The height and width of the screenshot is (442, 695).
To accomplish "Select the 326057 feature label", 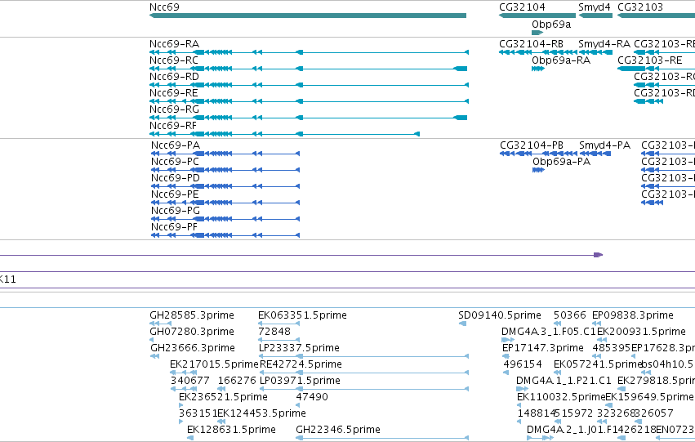I will [654, 413].
